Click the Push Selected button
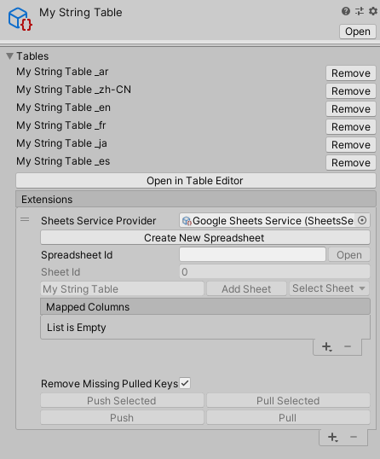 [122, 400]
